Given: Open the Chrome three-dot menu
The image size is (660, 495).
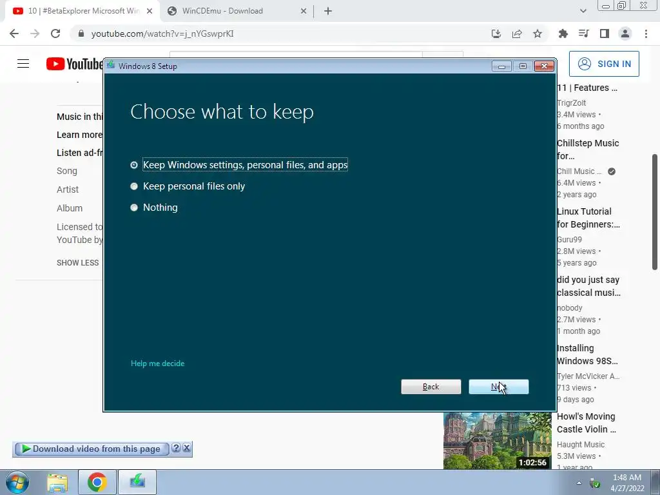Looking at the screenshot, I should (x=646, y=34).
